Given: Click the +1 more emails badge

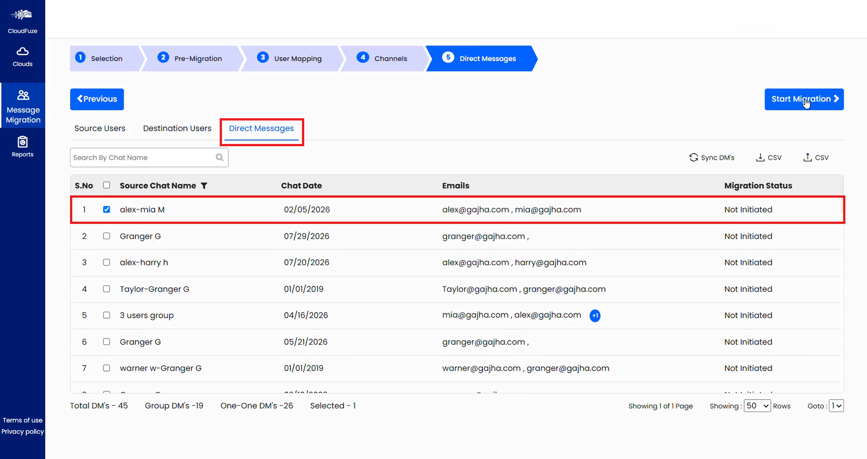Looking at the screenshot, I should (595, 315).
